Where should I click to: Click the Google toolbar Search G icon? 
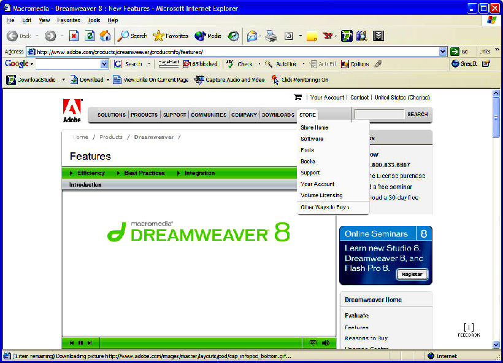128,64
